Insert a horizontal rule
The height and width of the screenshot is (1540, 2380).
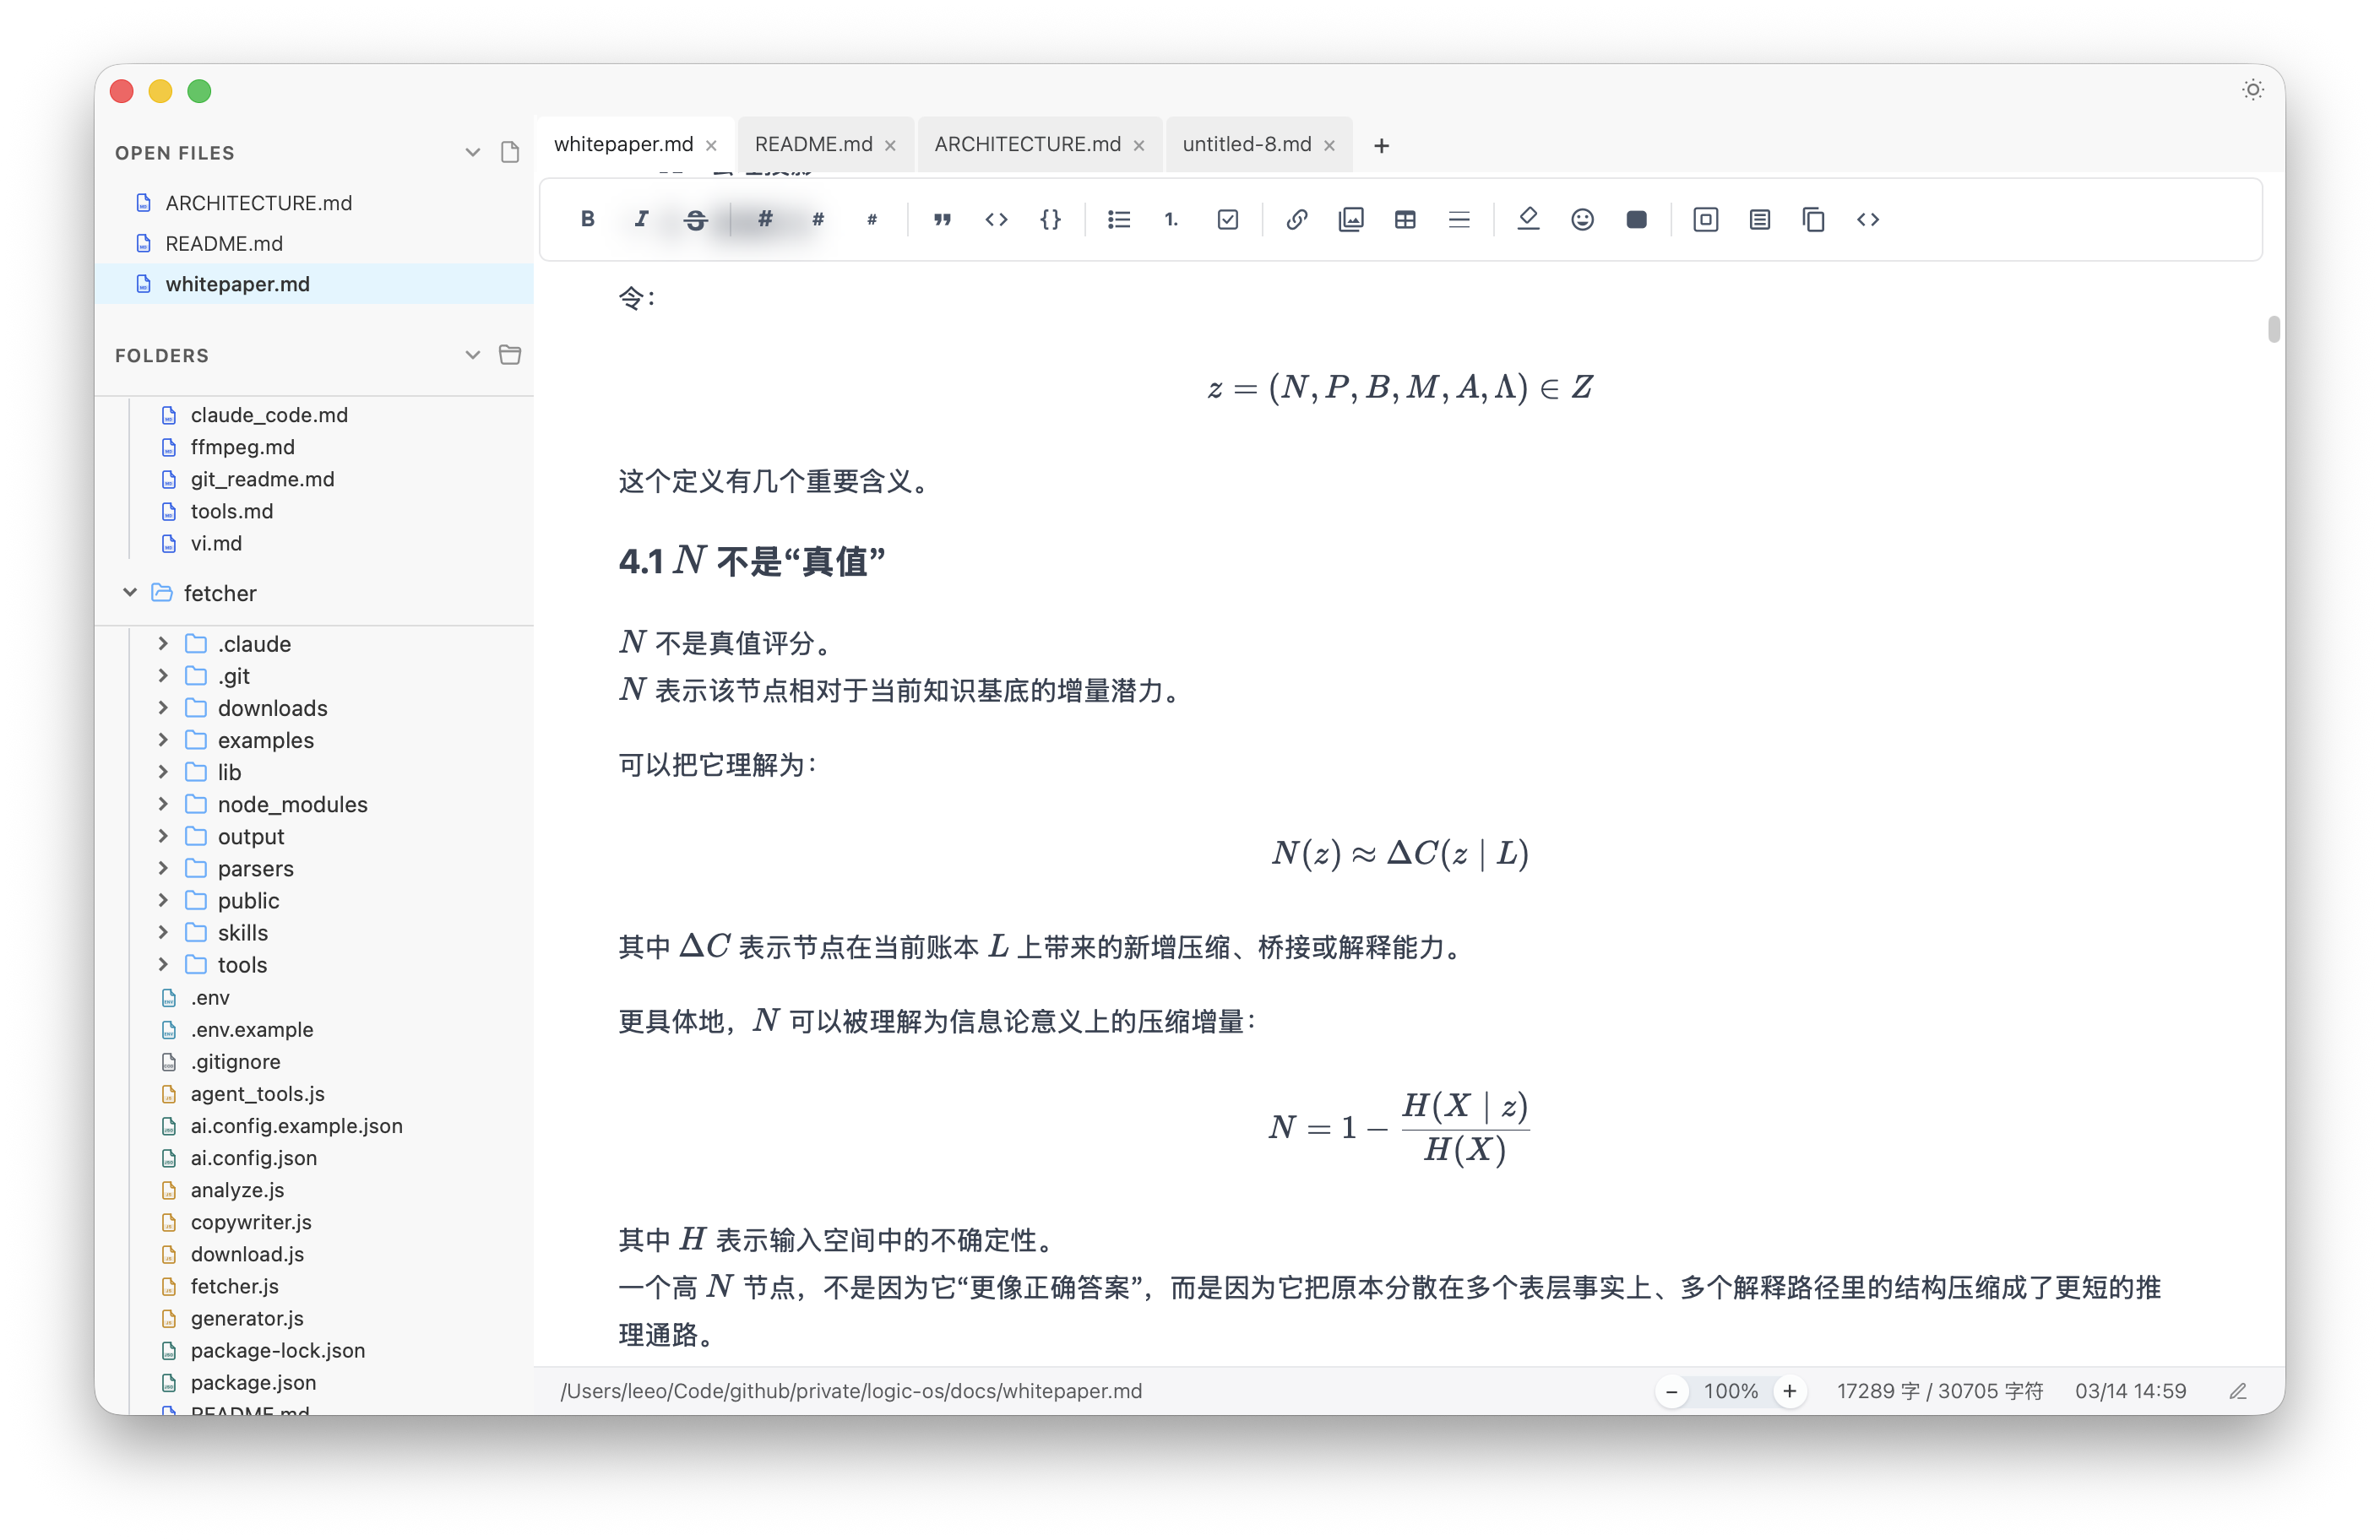(x=1459, y=219)
